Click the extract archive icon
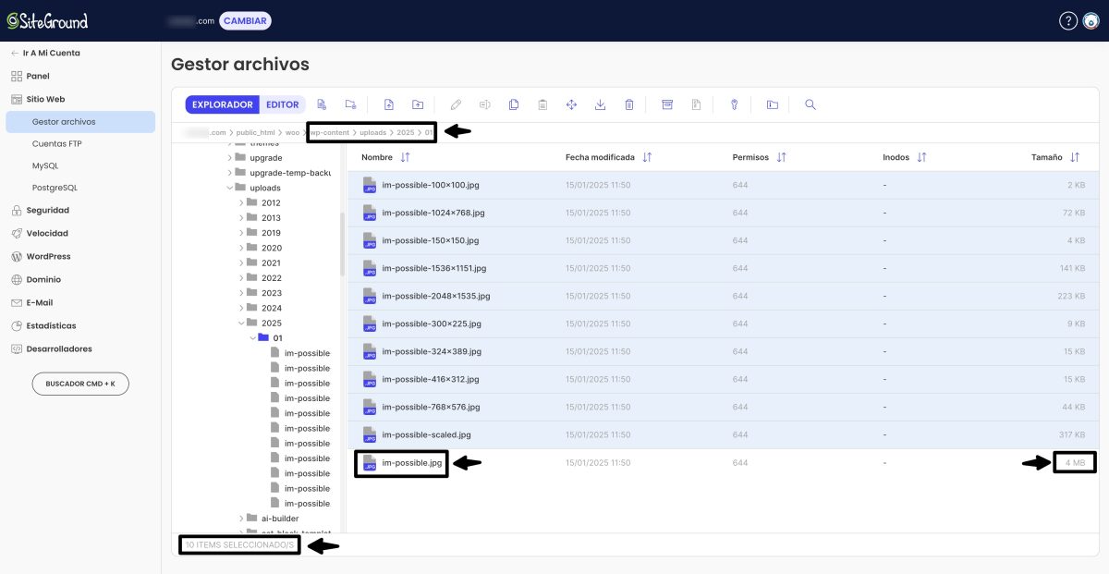 (696, 104)
